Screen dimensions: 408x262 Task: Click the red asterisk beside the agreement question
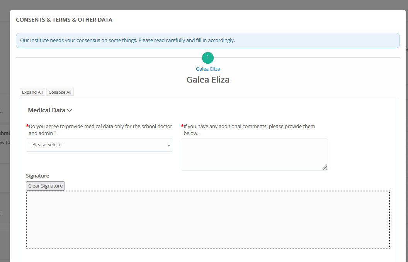27,127
